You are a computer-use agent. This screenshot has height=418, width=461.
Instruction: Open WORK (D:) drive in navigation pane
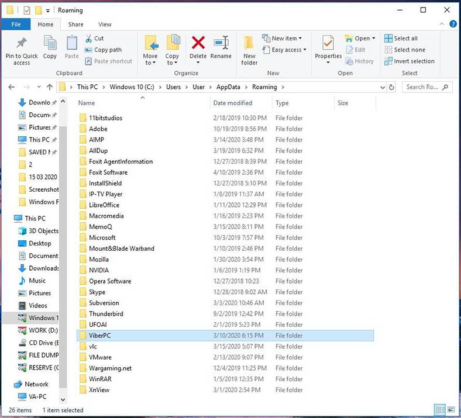tap(37, 330)
